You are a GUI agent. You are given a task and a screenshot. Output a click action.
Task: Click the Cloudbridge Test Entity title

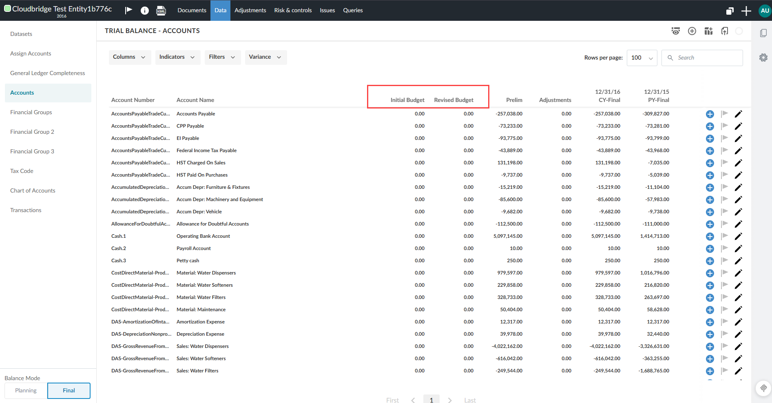tap(62, 9)
